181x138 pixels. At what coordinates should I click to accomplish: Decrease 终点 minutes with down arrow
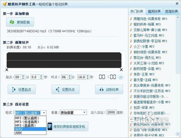click(70, 78)
